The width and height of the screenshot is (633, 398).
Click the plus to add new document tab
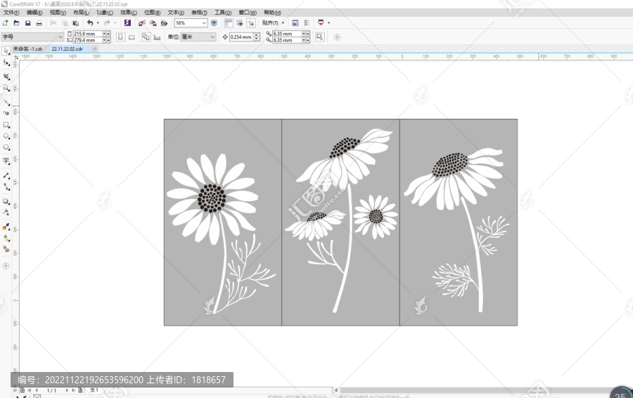[95, 49]
